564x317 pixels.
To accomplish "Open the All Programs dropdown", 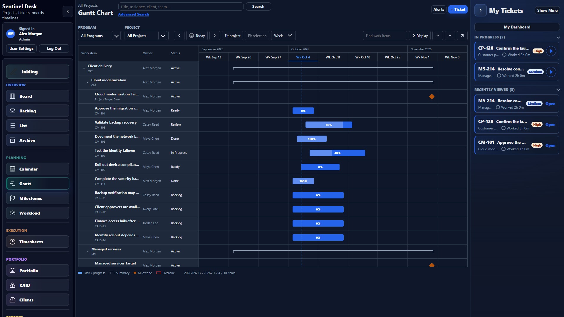I will pos(100,36).
